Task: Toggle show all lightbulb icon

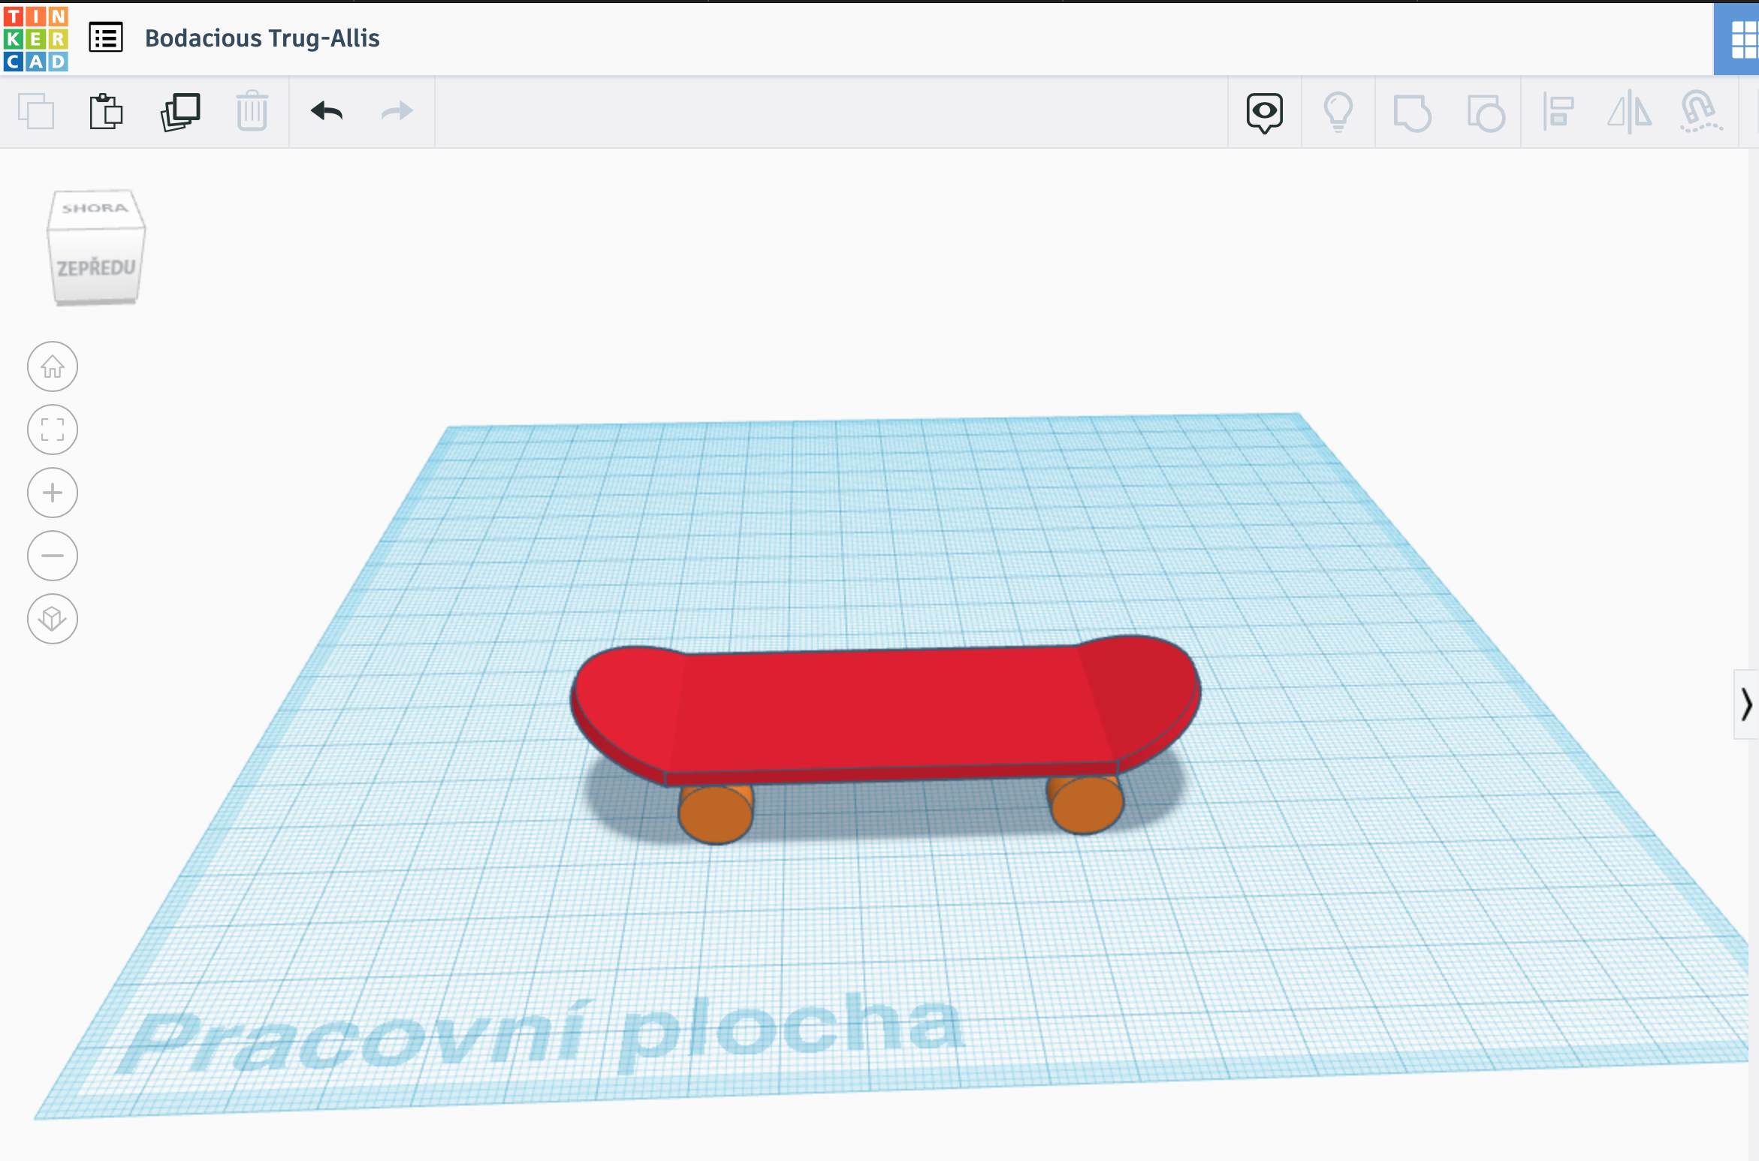Action: 1338,113
